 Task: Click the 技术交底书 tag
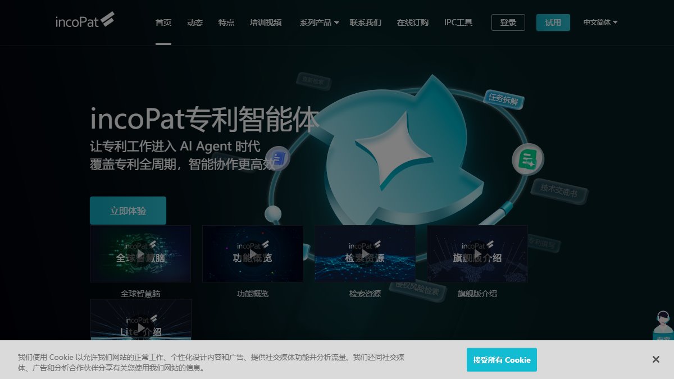(x=559, y=191)
